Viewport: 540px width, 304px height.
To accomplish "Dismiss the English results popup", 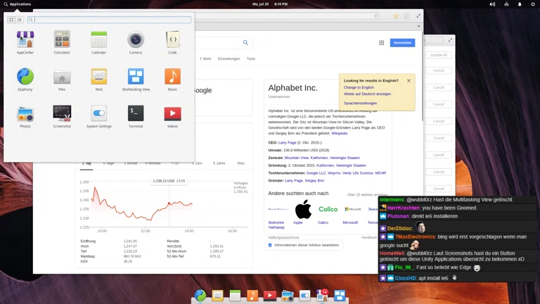I will 409,81.
